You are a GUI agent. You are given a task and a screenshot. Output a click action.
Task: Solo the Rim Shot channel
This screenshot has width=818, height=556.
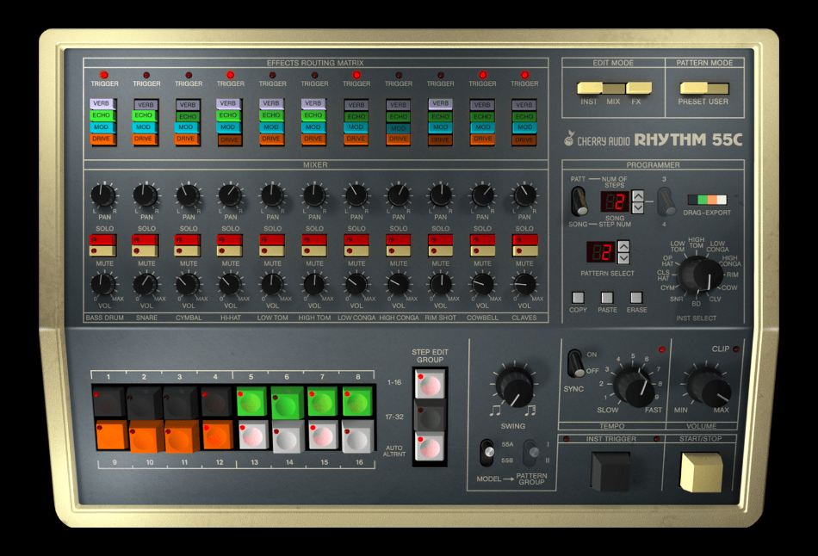point(441,240)
